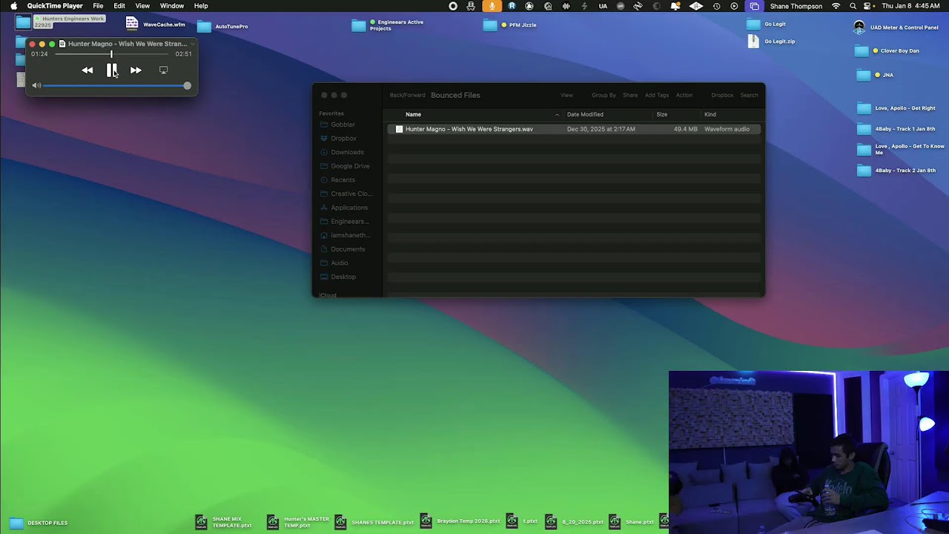Open the Apple menu
Viewport: 949px width, 534px height.
pyautogui.click(x=13, y=6)
